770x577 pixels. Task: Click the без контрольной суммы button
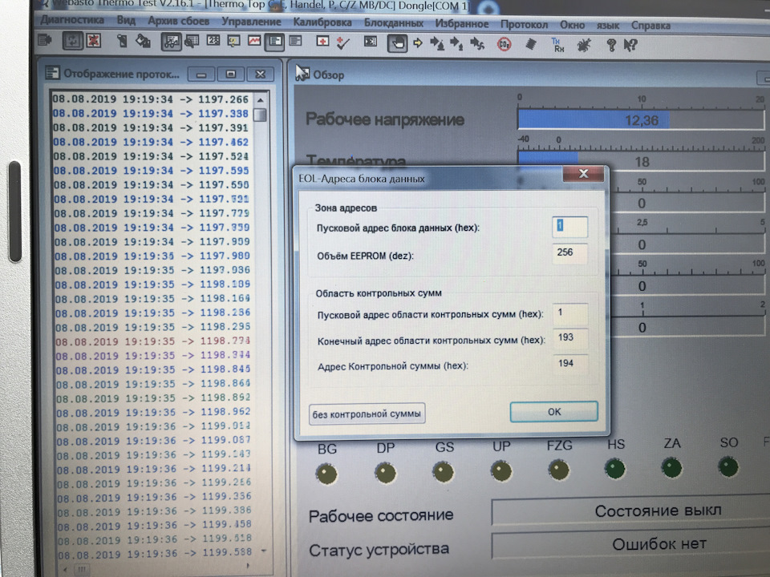[x=367, y=414]
